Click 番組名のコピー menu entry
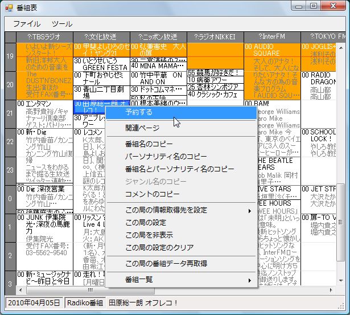 click(x=181, y=144)
